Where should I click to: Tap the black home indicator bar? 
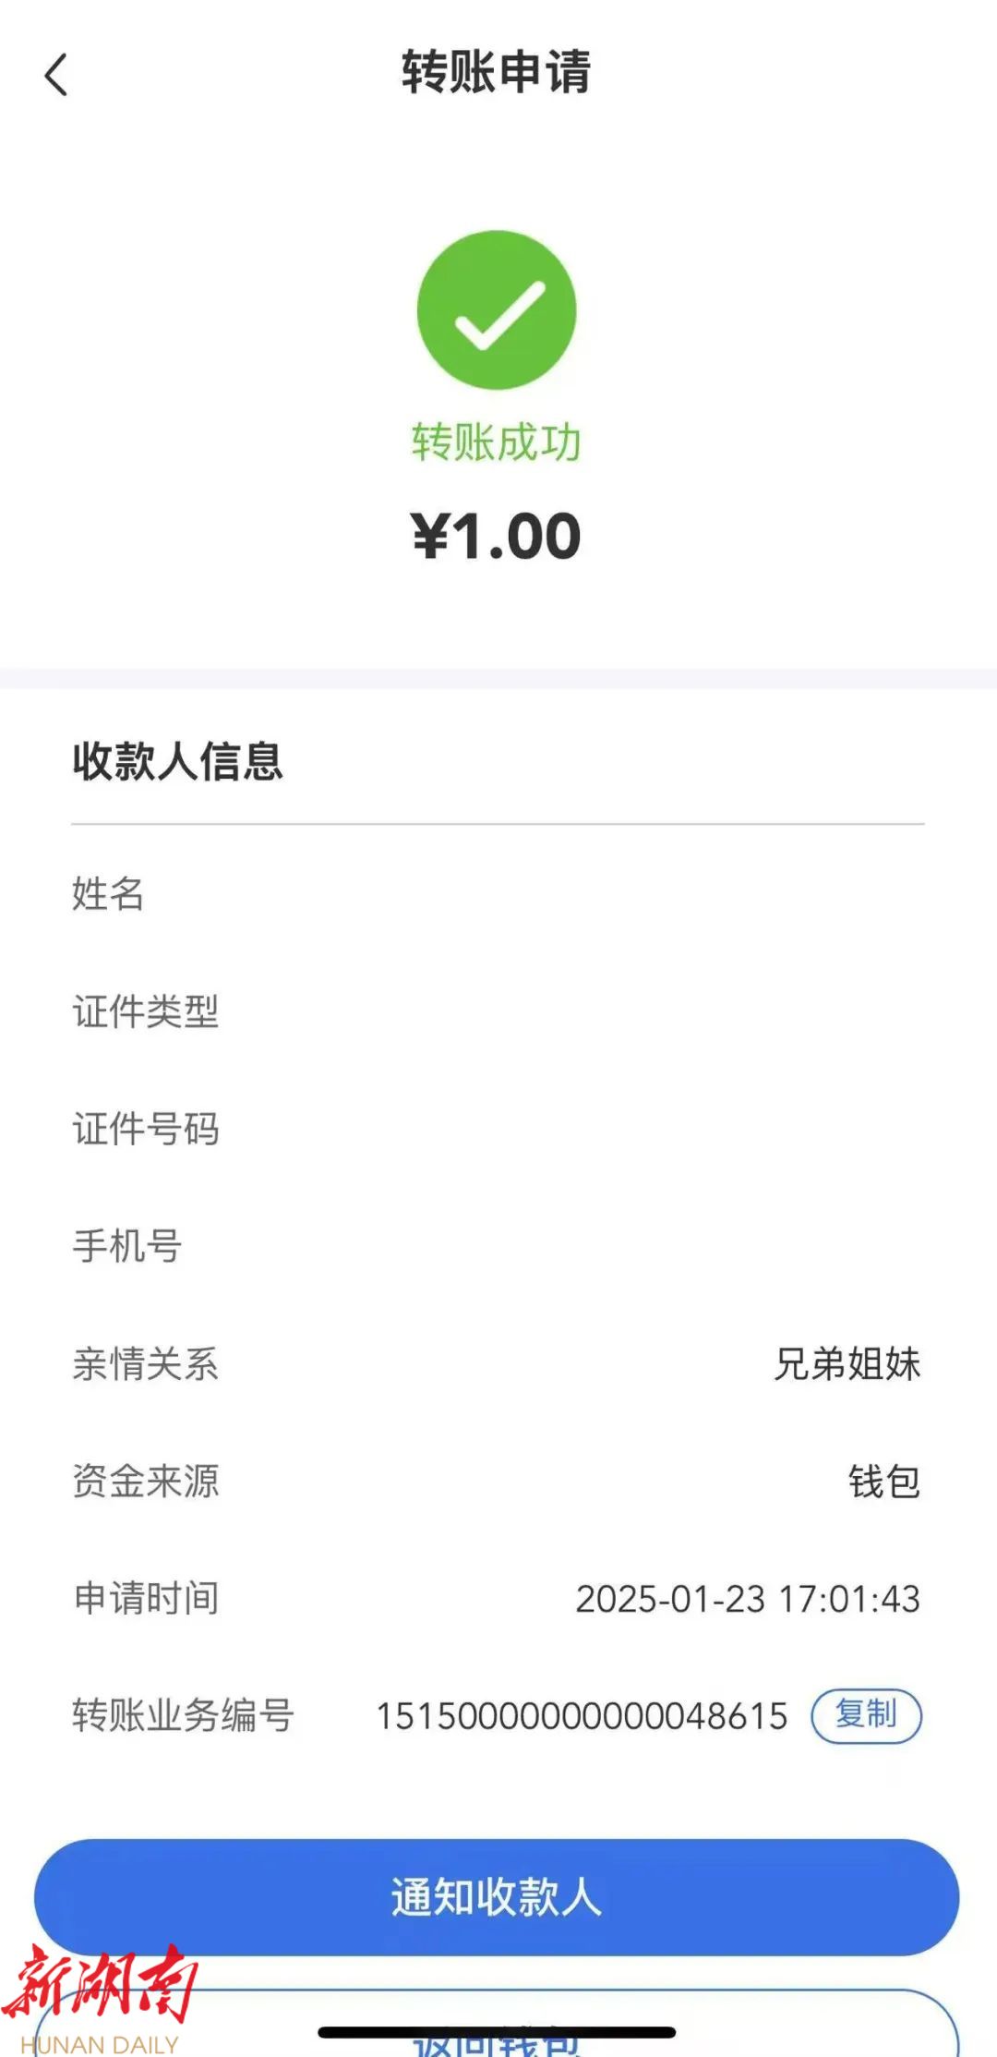click(497, 2032)
